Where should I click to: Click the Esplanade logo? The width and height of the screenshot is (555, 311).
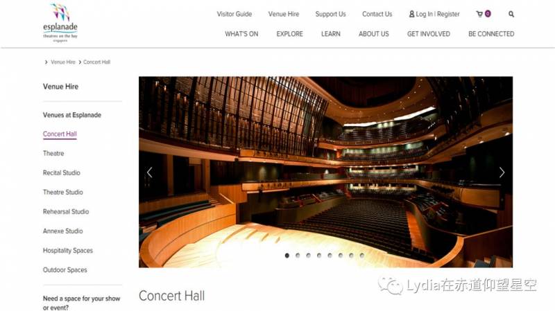pyautogui.click(x=60, y=23)
